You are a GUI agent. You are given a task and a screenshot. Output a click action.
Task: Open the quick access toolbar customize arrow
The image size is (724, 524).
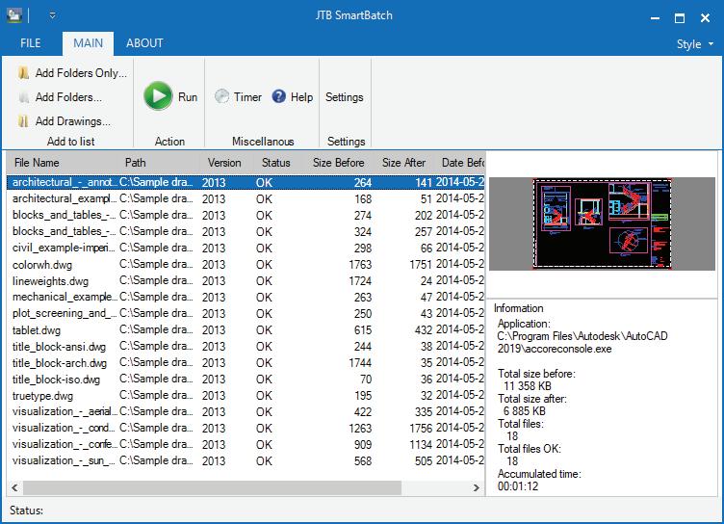(x=53, y=15)
